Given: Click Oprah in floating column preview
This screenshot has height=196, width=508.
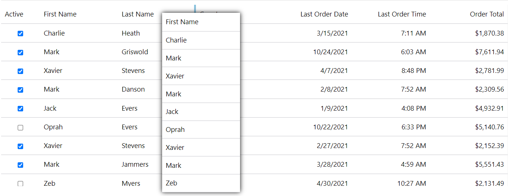Looking at the screenshot, I should pos(201,130).
